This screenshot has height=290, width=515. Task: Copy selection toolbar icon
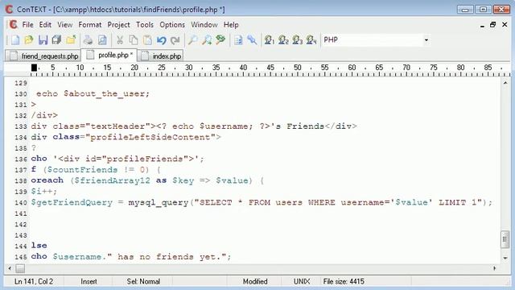134,40
